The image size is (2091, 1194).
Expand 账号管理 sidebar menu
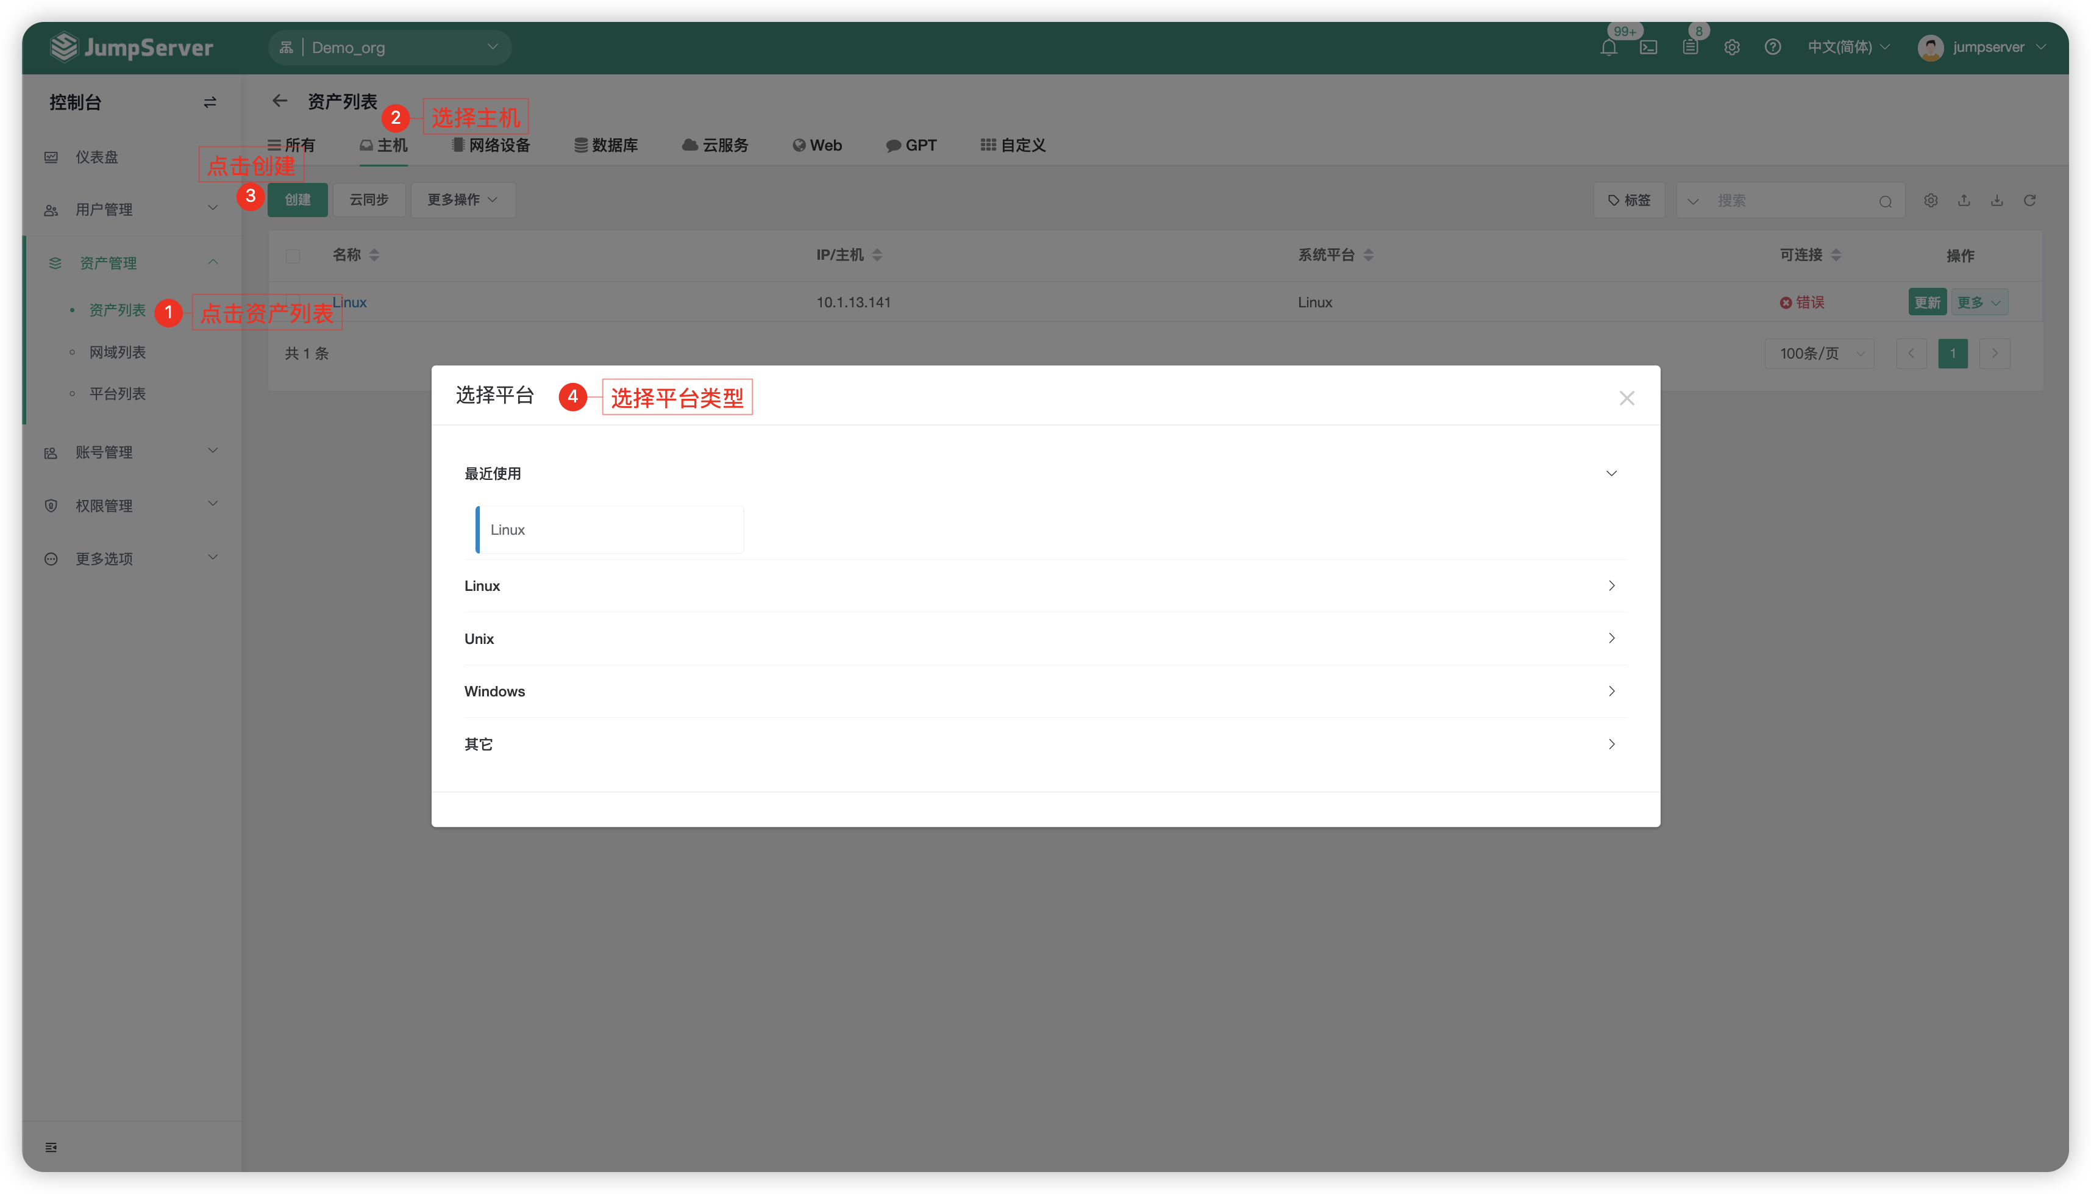[132, 452]
